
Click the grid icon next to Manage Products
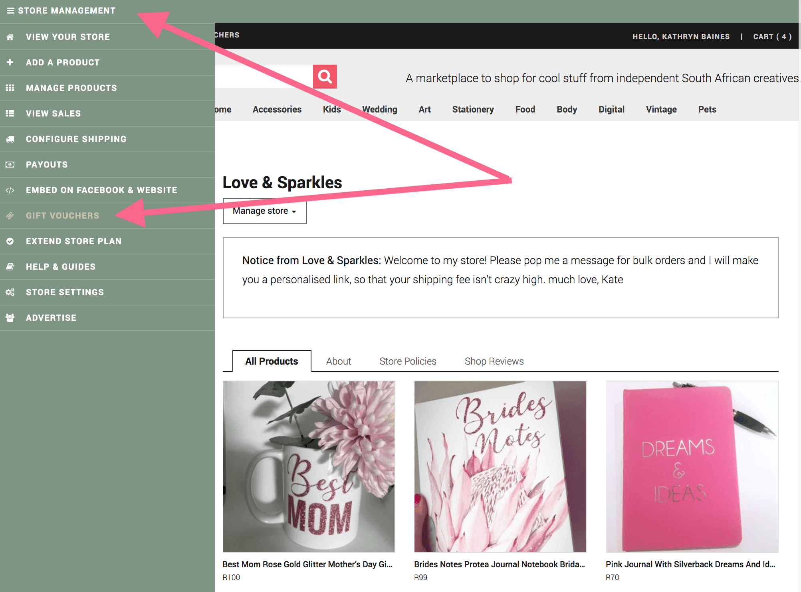click(x=10, y=88)
